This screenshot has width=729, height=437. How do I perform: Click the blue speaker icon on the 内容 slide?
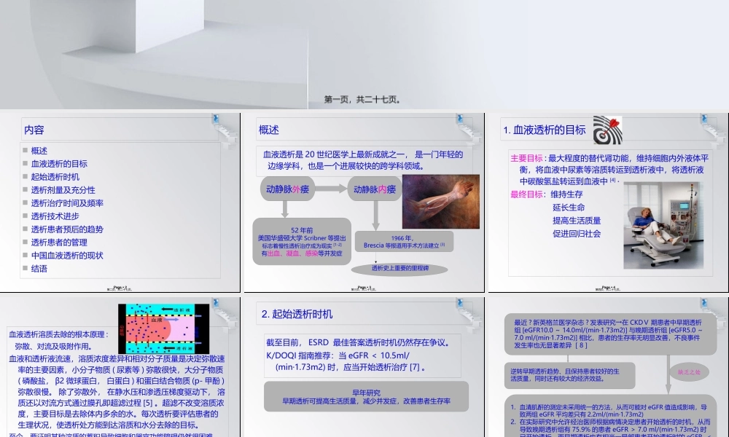click(215, 119)
